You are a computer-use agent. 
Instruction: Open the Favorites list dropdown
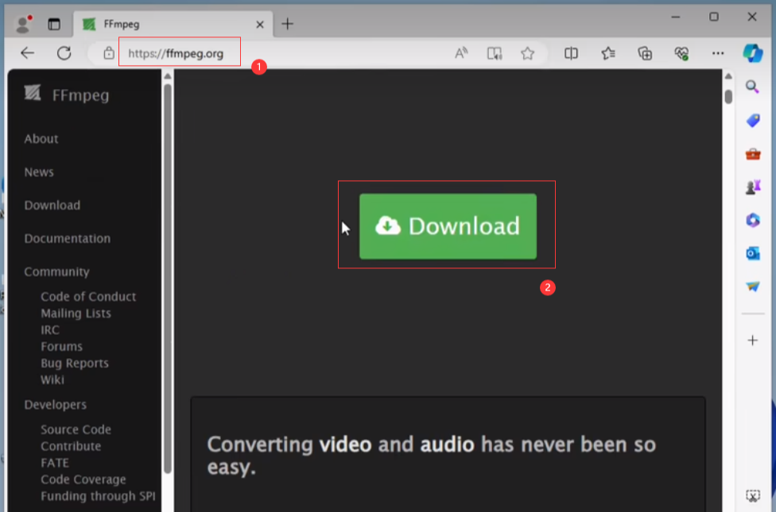[608, 53]
